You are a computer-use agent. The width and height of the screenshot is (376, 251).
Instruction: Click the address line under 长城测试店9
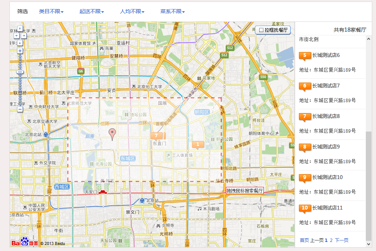[x=327, y=162]
